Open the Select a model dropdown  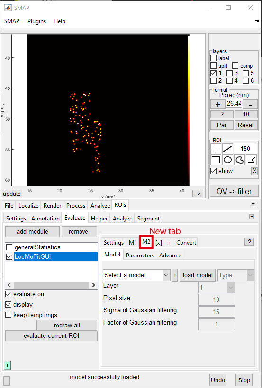click(136, 275)
